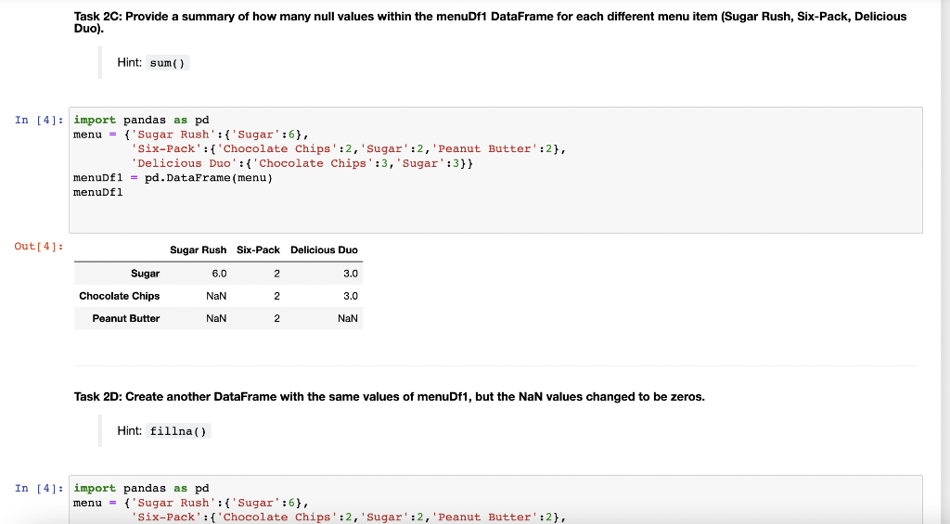Screen dimensions: 950x524
Task: Click Six-Pack value 2 in Peanut Butter row
Action: 276,319
